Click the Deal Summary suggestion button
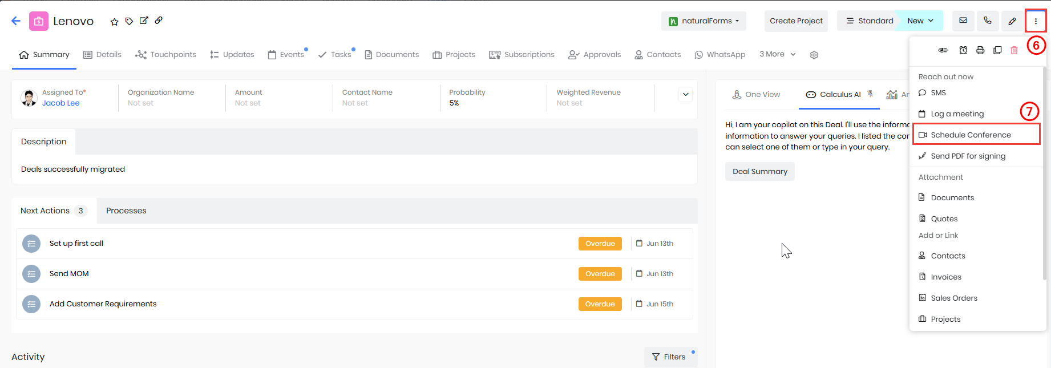 (760, 171)
